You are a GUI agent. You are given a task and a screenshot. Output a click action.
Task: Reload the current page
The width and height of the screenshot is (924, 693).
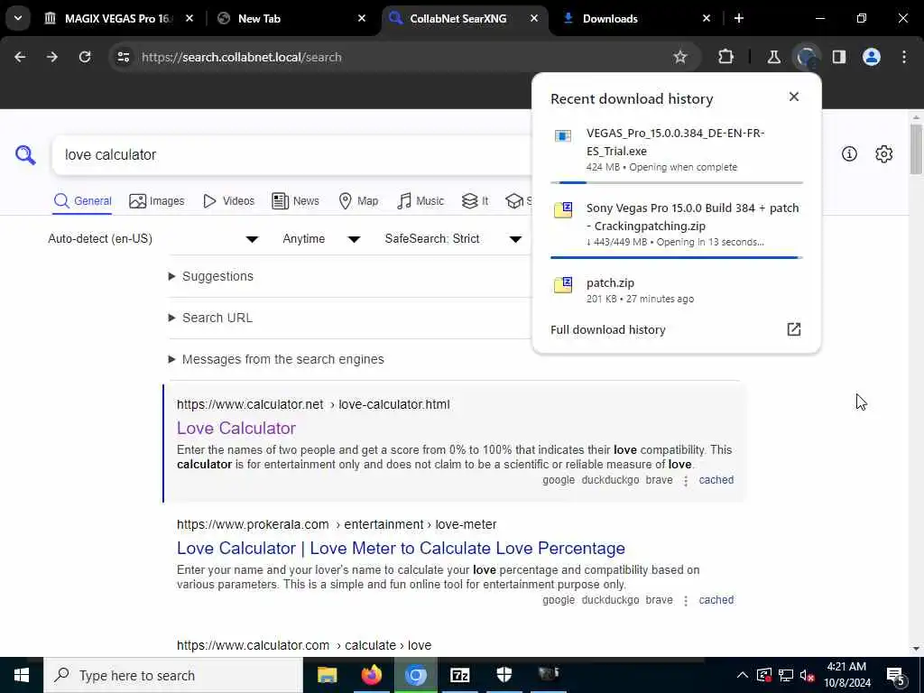(85, 57)
